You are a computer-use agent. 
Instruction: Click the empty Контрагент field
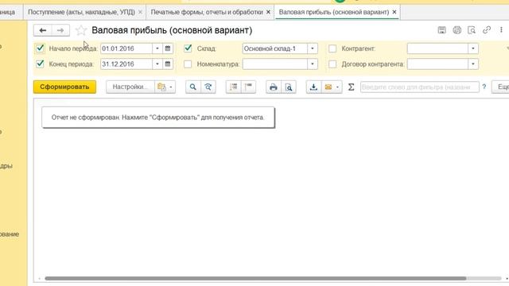pyautogui.click(x=437, y=48)
